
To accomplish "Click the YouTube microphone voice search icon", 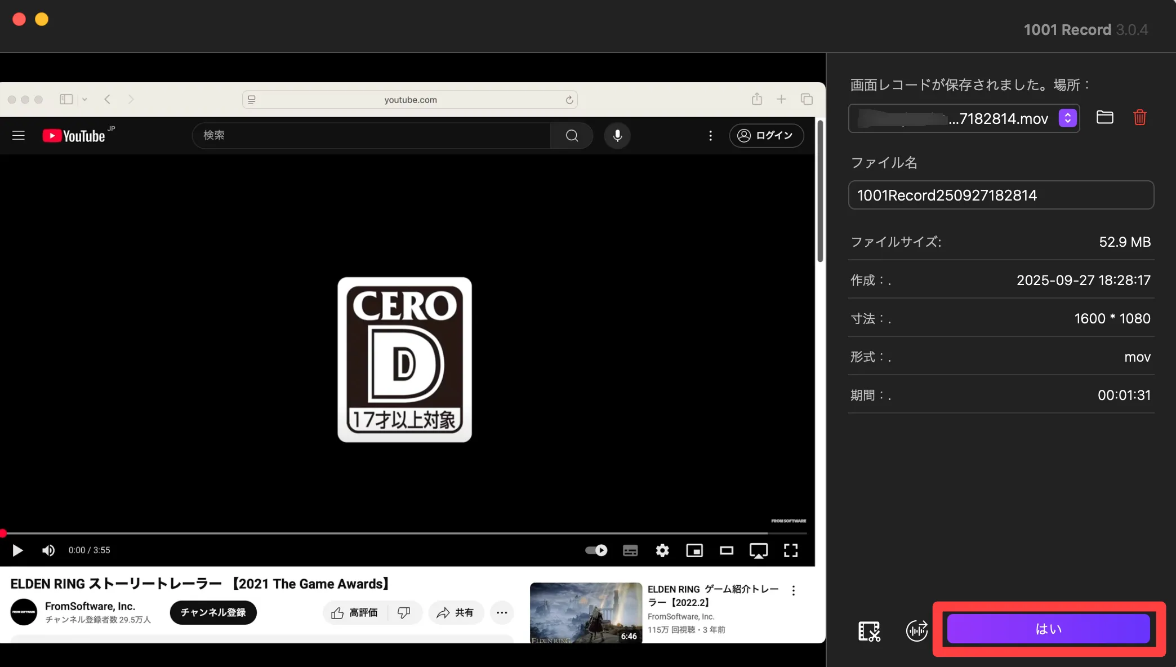I will [x=617, y=136].
